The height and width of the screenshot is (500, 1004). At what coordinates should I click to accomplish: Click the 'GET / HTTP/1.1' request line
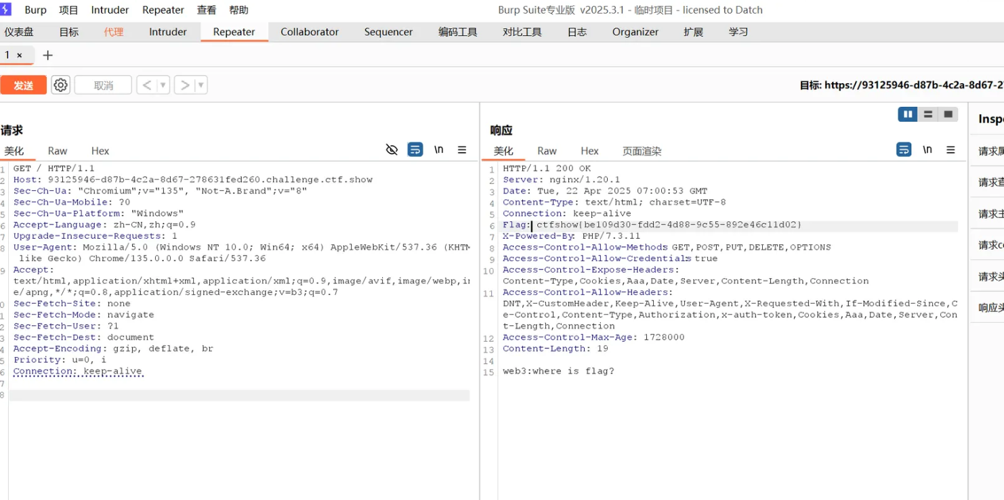tap(54, 168)
